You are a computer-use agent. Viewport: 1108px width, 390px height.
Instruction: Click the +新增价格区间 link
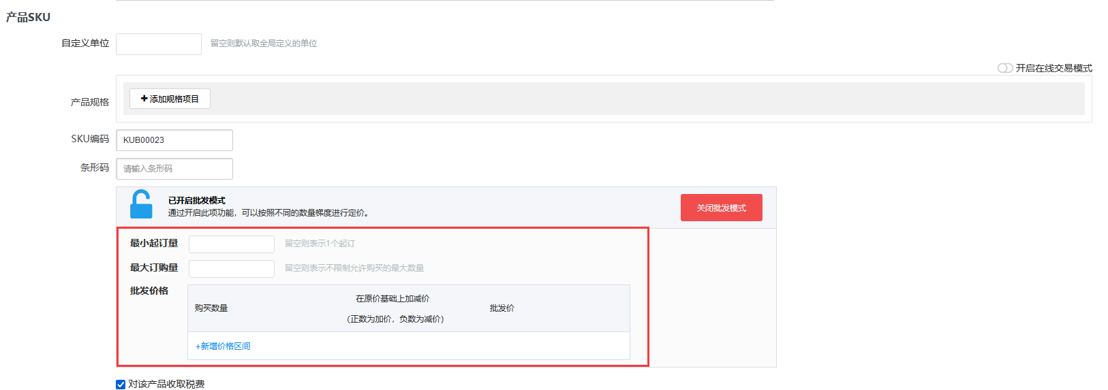[223, 346]
